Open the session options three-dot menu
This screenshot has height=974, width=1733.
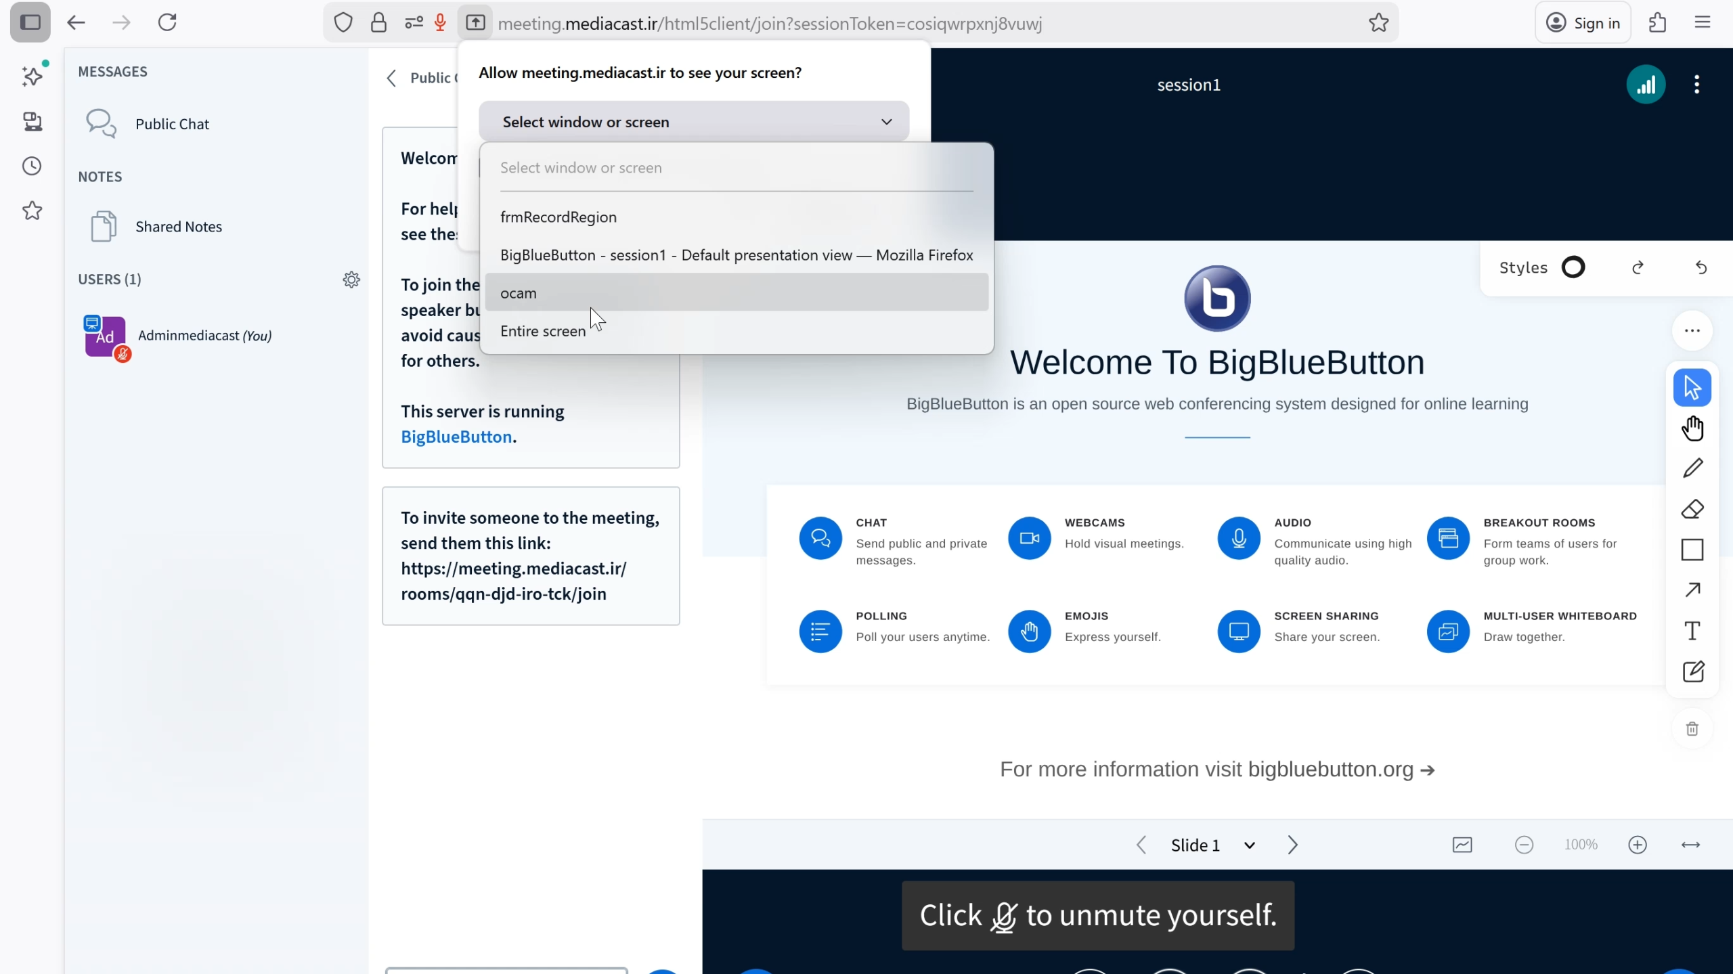click(1696, 85)
